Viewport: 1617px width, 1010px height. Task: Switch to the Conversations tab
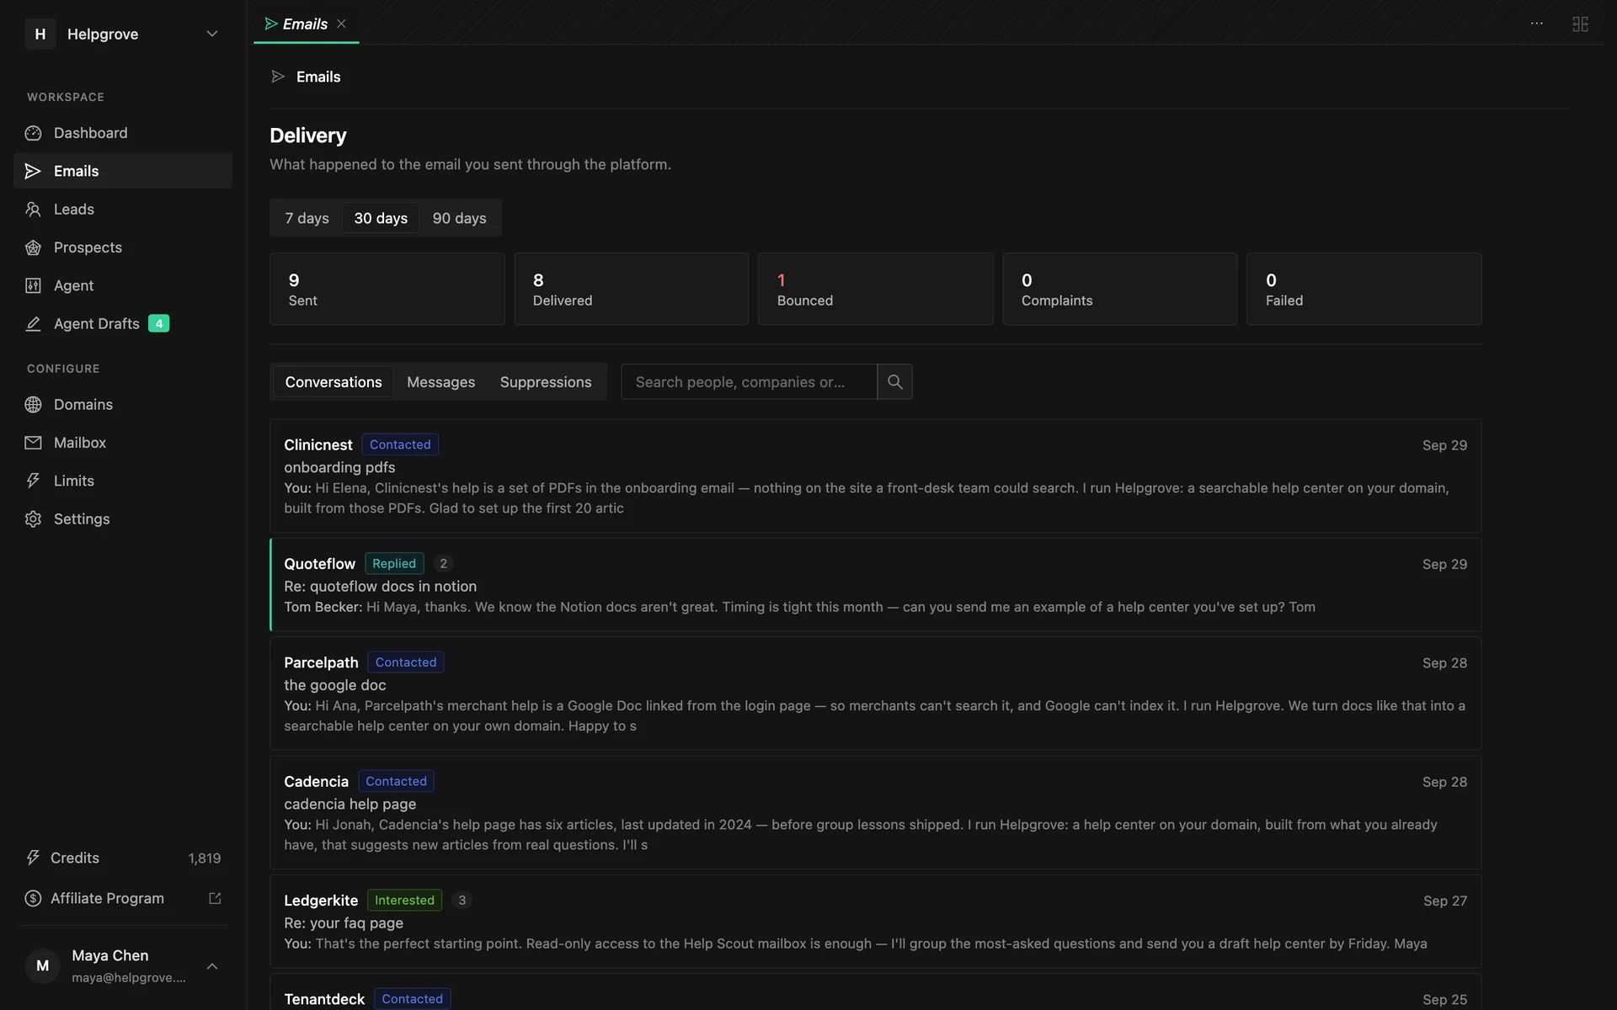334,381
